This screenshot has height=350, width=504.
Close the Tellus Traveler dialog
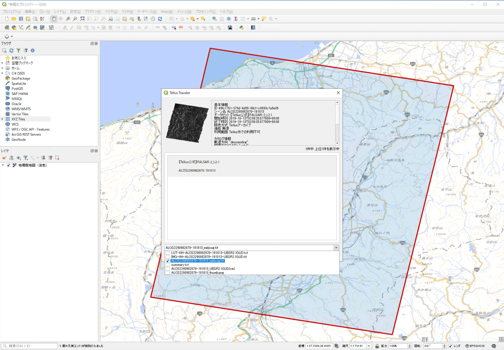click(x=338, y=93)
